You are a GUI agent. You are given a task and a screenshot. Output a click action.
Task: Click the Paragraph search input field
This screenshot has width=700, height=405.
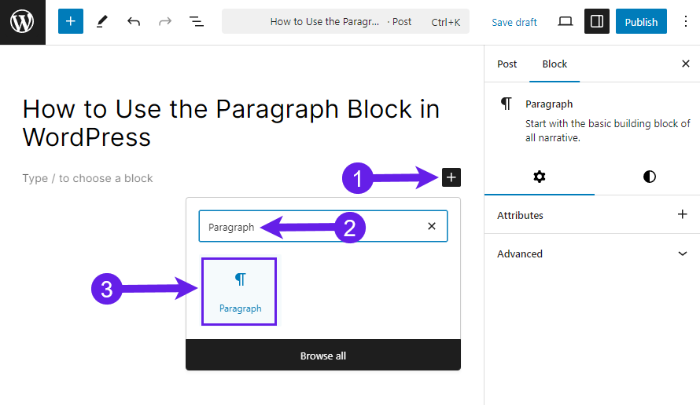[x=322, y=226]
